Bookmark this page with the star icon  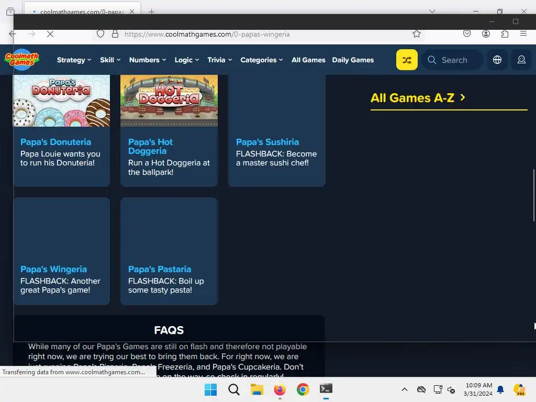point(416,34)
